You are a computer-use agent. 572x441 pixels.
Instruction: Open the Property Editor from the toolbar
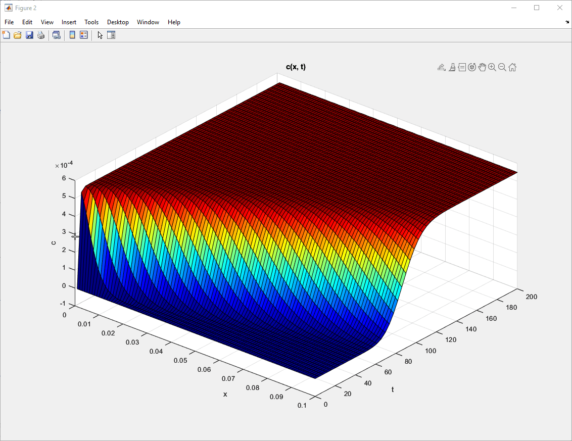click(111, 35)
